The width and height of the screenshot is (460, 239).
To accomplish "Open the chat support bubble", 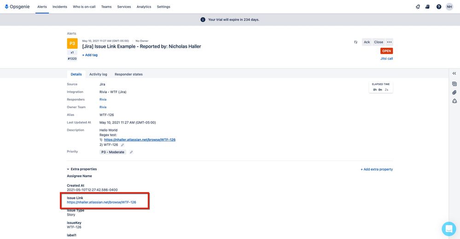I will [449, 229].
